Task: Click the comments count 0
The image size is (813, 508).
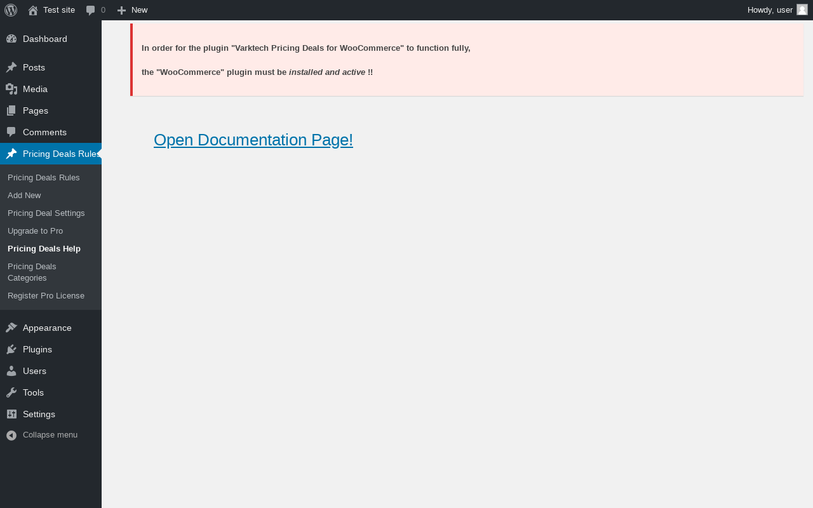Action: point(103,10)
